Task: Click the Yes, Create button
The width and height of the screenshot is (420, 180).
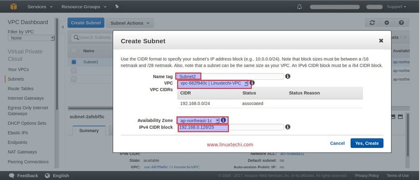Action: pyautogui.click(x=367, y=143)
